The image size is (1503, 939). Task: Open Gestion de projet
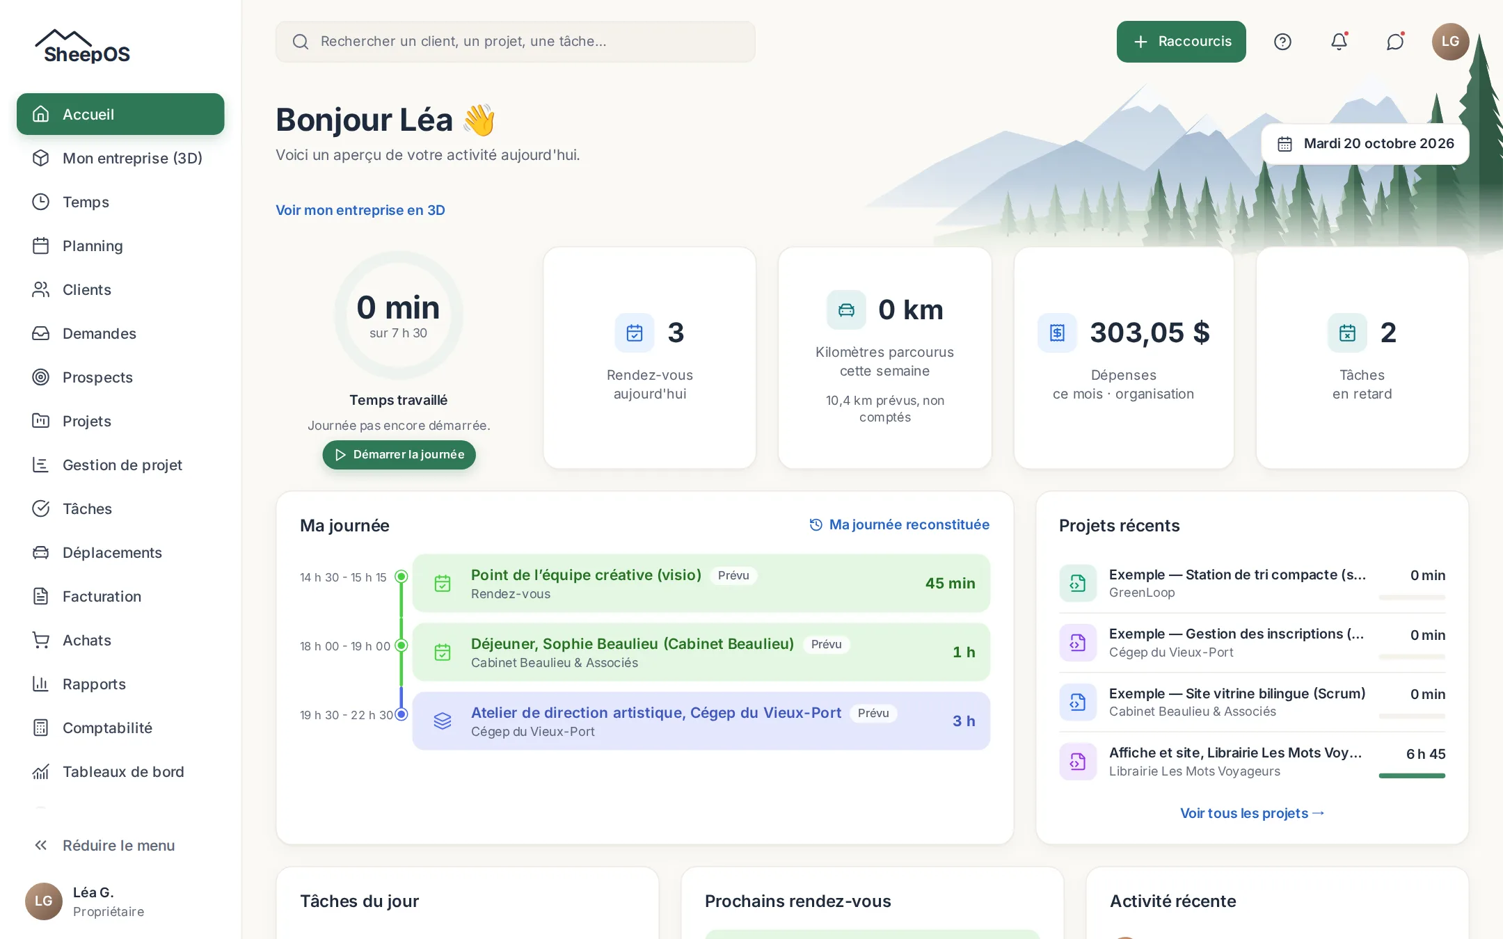tap(120, 465)
